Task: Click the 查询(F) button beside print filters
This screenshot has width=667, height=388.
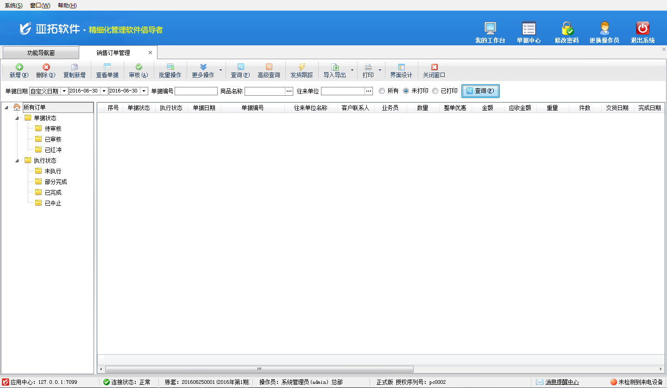Action: point(480,91)
